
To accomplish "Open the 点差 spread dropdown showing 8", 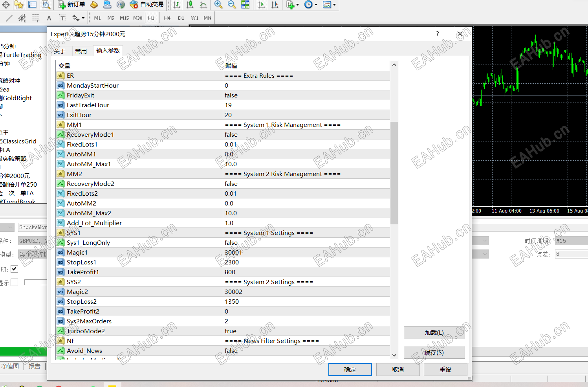I will click(571, 254).
